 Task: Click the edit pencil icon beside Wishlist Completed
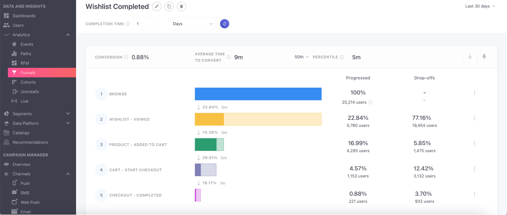pyautogui.click(x=157, y=6)
